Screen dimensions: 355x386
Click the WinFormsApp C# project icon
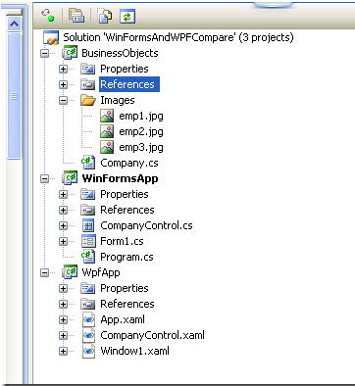coord(70,178)
